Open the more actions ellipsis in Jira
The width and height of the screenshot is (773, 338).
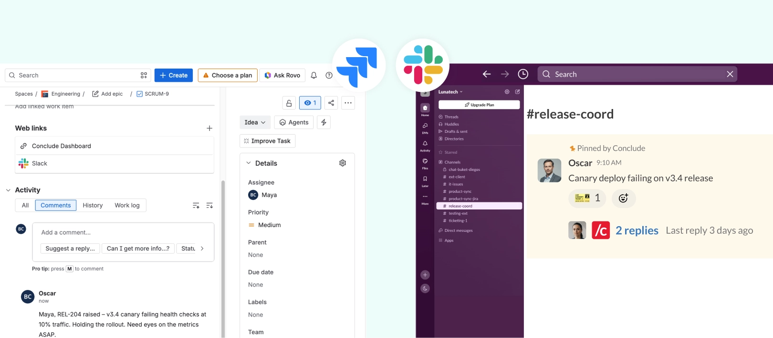[x=348, y=103]
